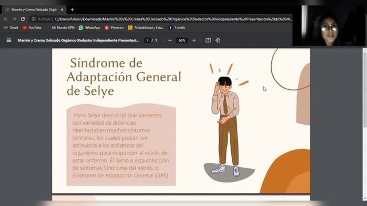Open the Probabilidad y Esta... bookmark
The image size is (367, 206).
(x=146, y=27)
